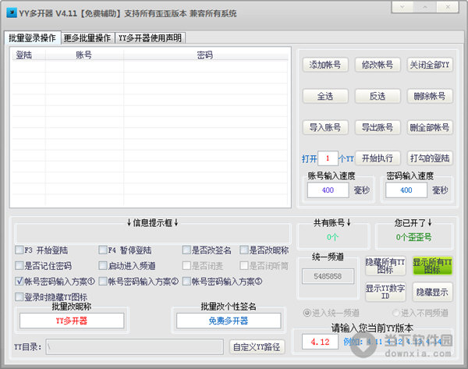This screenshot has width=468, height=369.
Task: Check the 登录时隐藏YY图标 option
Action: (19, 297)
